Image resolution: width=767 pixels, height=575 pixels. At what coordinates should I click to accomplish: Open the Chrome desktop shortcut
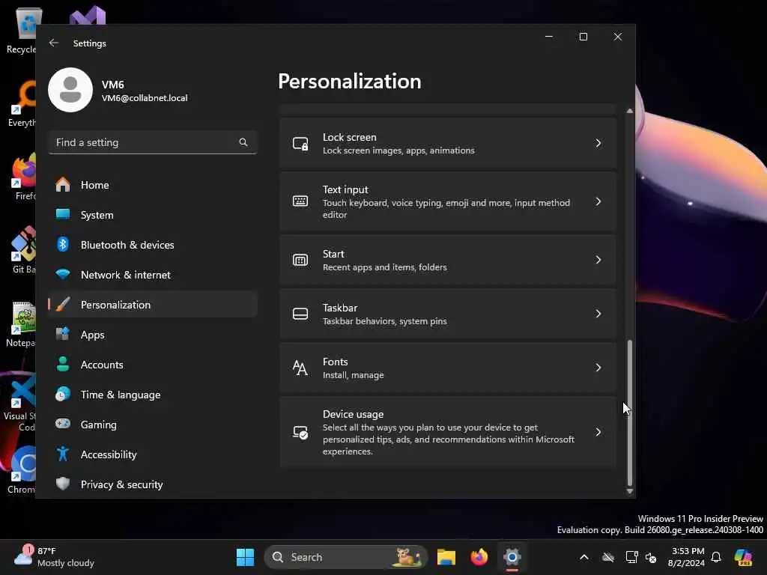point(21,470)
